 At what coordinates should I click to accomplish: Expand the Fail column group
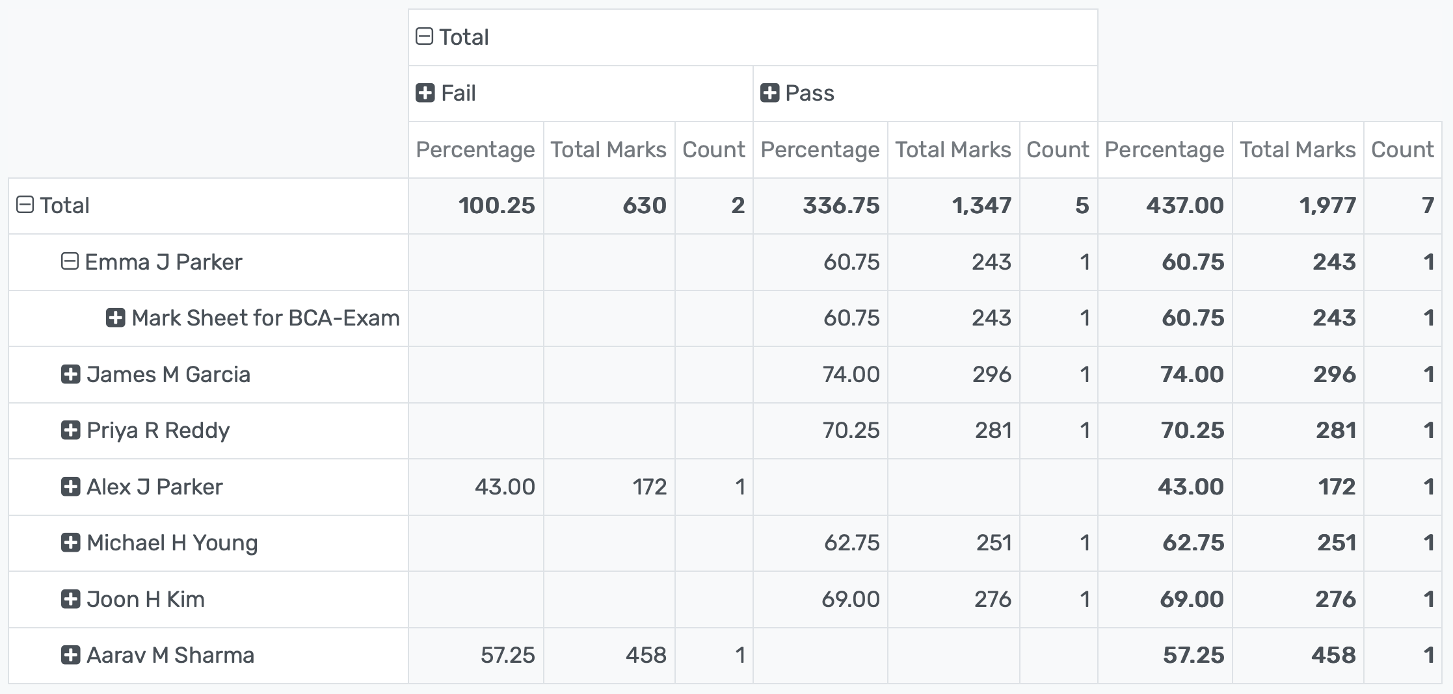(x=426, y=94)
